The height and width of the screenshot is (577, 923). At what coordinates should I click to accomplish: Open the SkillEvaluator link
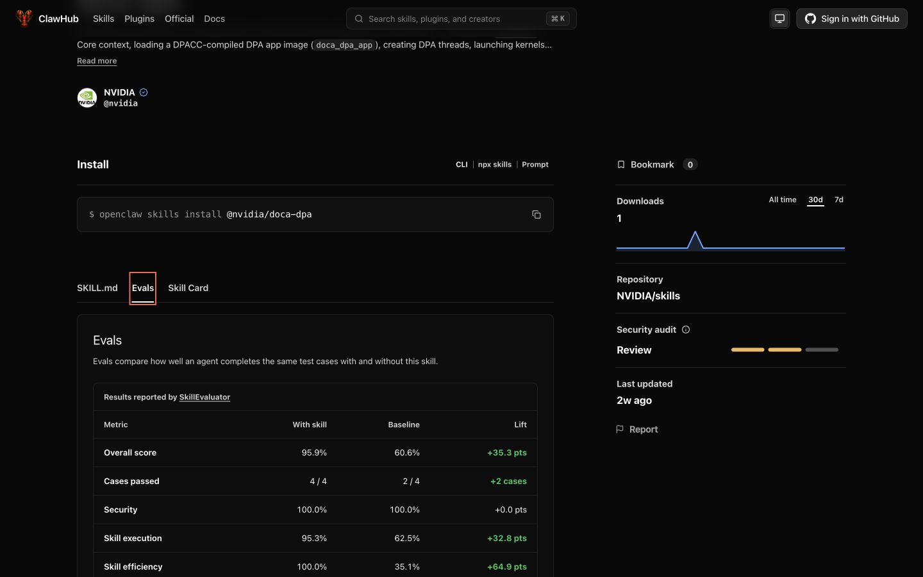[204, 397]
